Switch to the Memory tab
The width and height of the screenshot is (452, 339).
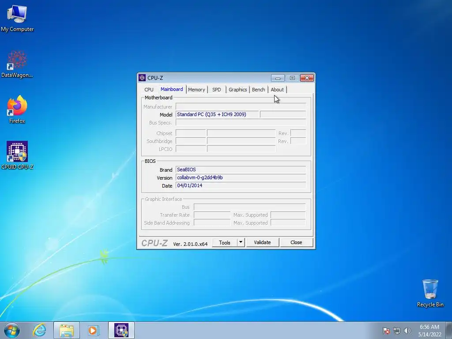[x=196, y=90]
